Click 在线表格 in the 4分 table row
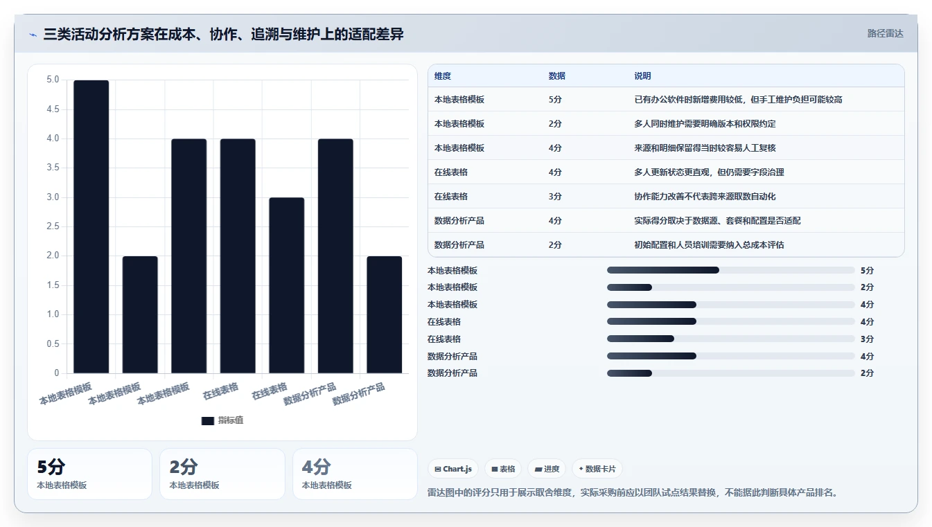932x527 pixels. (x=451, y=172)
